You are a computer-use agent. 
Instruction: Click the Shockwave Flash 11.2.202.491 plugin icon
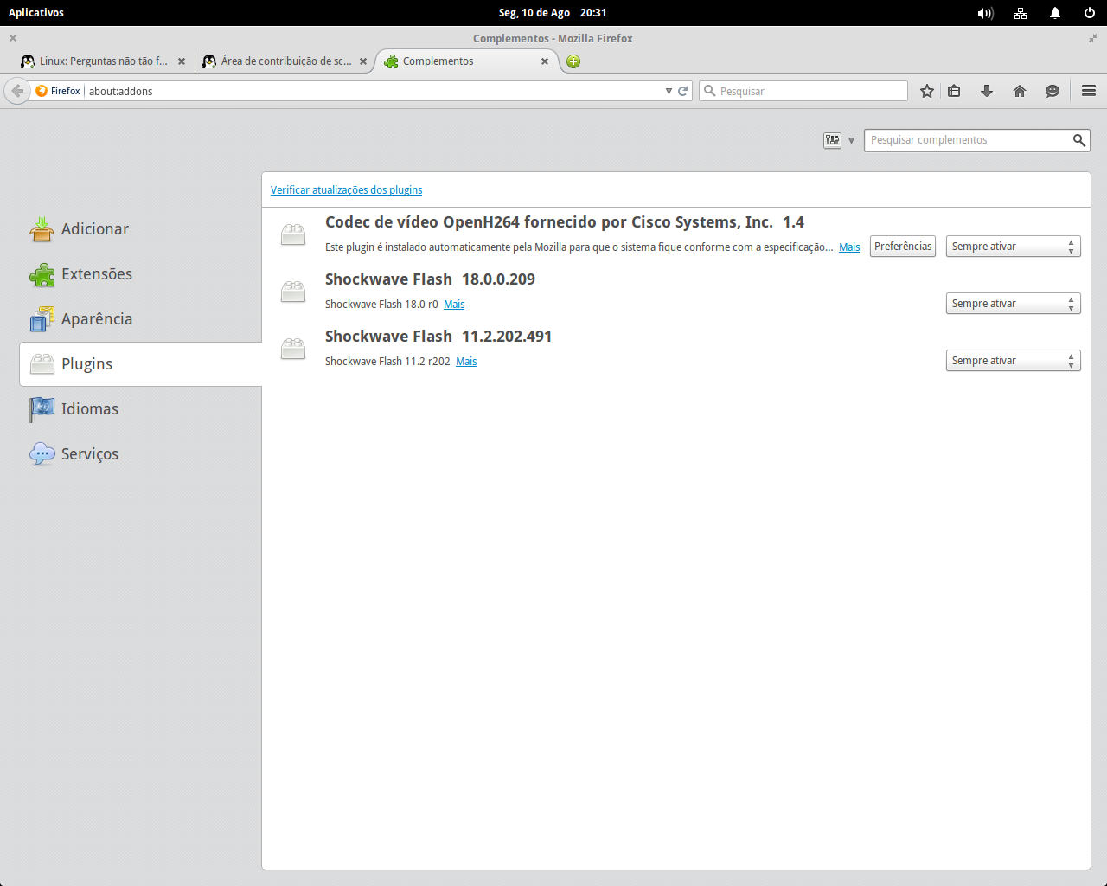pos(293,349)
